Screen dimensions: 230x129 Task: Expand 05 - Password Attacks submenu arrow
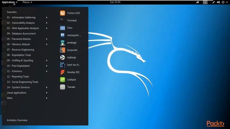pyautogui.click(x=47, y=39)
